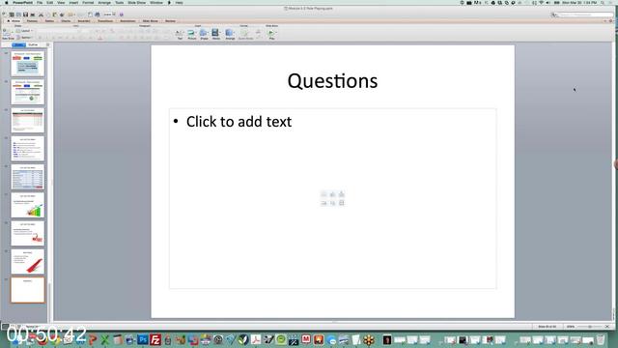Click the purple Help icon in the toolbar
The width and height of the screenshot is (618, 348).
[122, 14]
